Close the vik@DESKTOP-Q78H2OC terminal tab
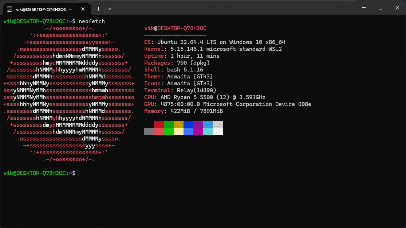 [83, 9]
